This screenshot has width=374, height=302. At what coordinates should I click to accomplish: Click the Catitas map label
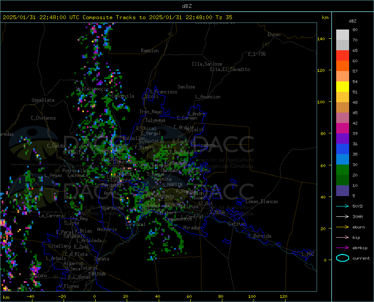(237, 224)
